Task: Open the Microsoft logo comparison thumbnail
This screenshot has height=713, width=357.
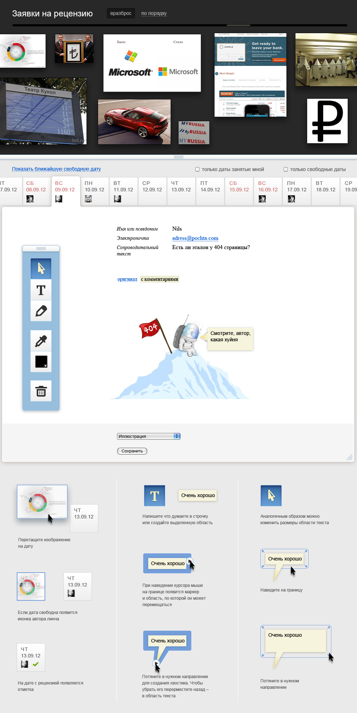Action: 152,63
